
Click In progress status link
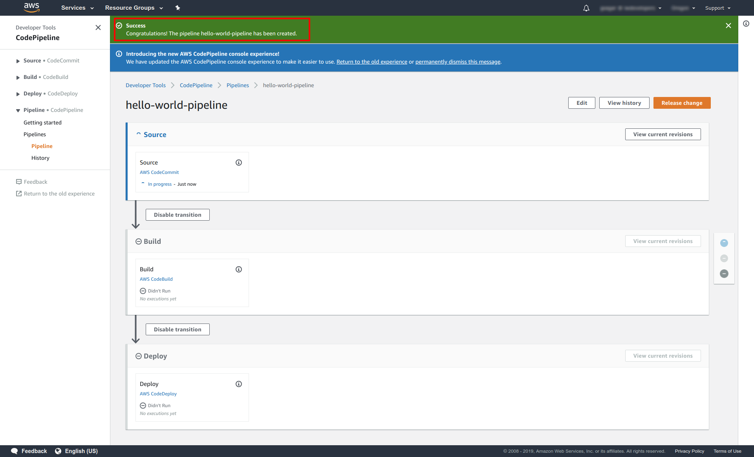160,184
